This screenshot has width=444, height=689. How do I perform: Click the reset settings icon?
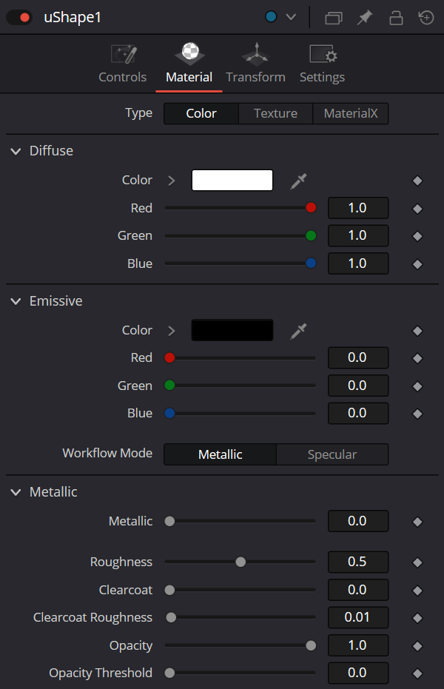click(426, 18)
